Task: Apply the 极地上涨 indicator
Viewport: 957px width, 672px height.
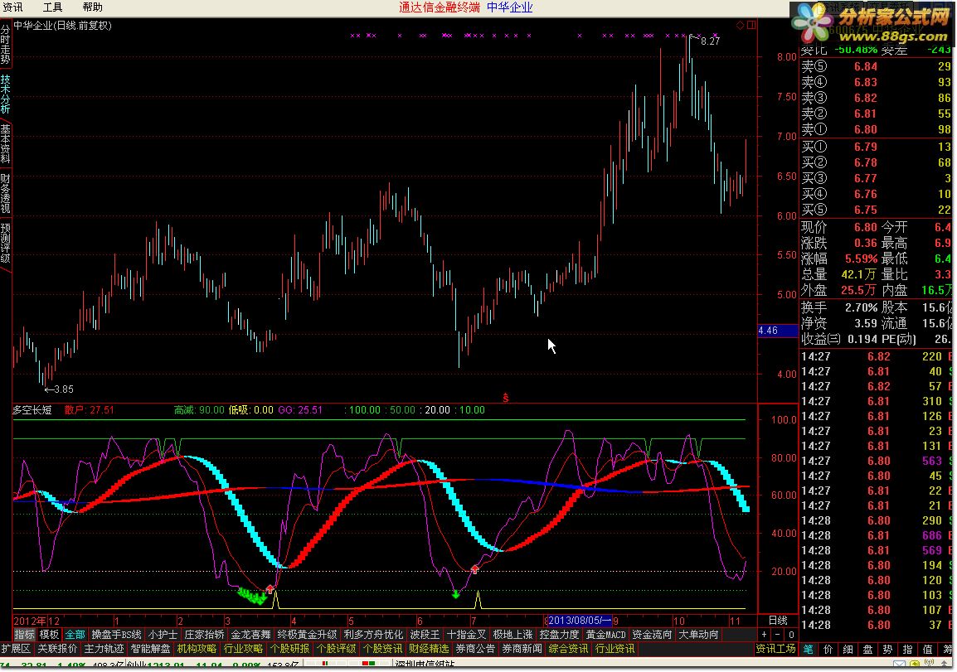Action: point(513,635)
